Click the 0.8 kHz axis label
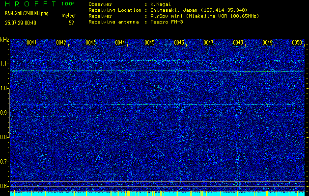309x196 pixels. click(x=4, y=137)
